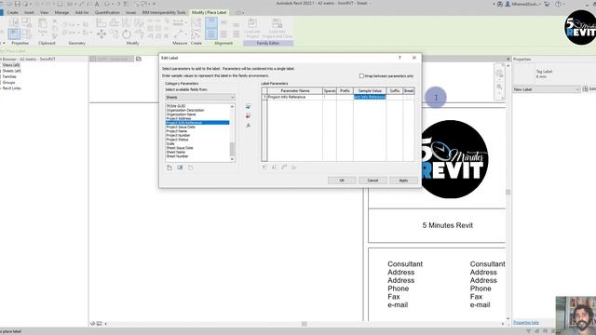This screenshot has height=335, width=596.
Task: Open the Insert ribbon tab
Action: point(29,12)
